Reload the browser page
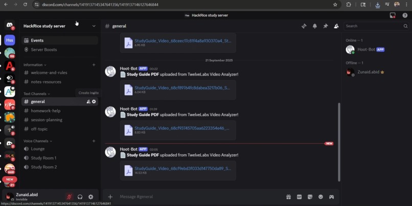 25,5
